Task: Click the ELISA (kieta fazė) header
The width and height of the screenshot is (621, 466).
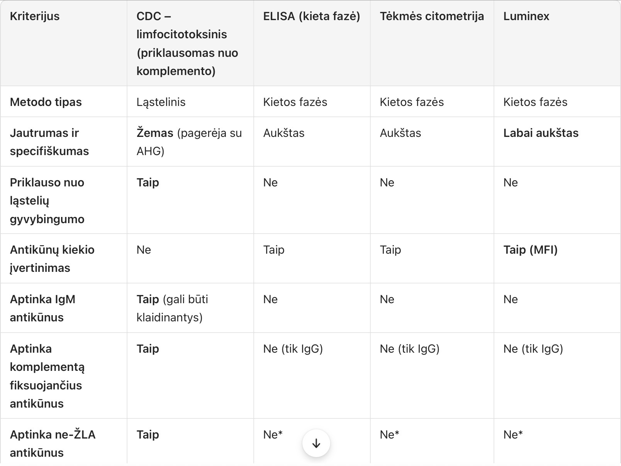Action: coord(311,16)
